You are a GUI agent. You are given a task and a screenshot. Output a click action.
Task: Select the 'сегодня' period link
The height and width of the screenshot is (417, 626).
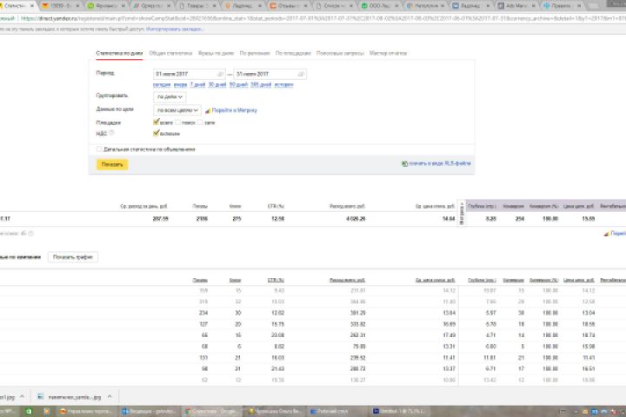point(162,84)
